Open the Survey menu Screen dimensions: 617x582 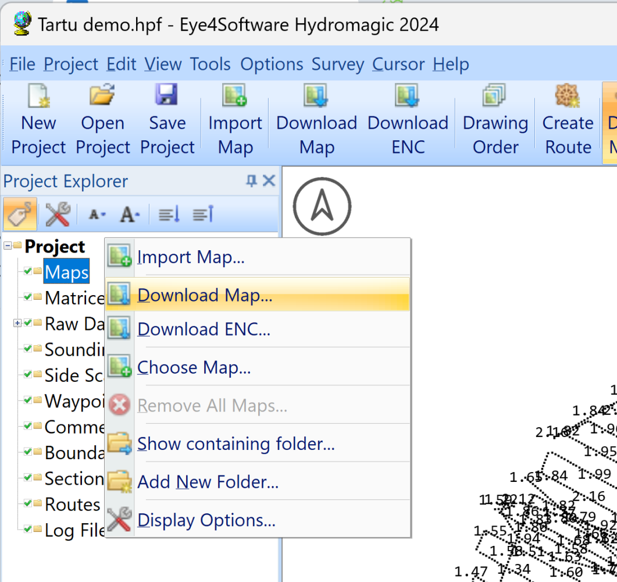click(x=338, y=64)
